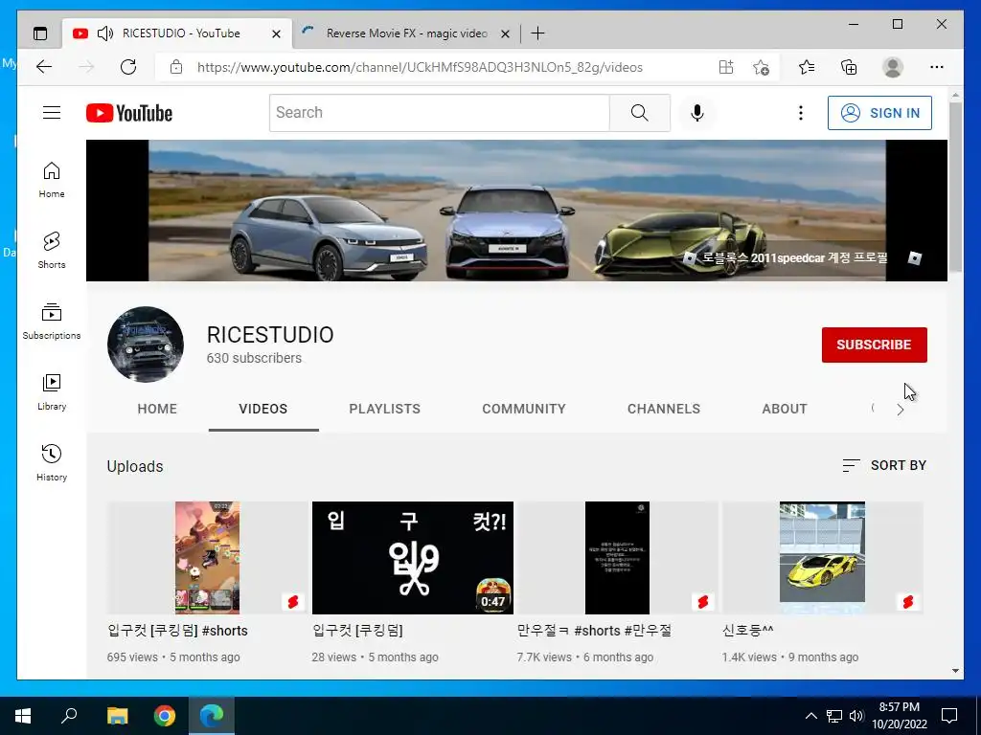Add this page to favorites
Viewport: 981px width, 735px height.
[x=761, y=67]
